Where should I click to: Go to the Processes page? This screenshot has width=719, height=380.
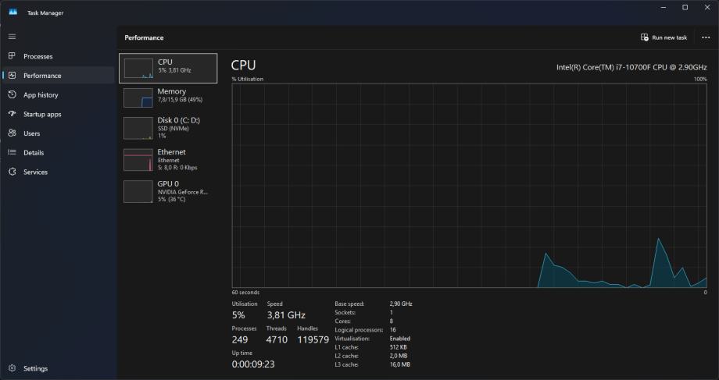[38, 56]
